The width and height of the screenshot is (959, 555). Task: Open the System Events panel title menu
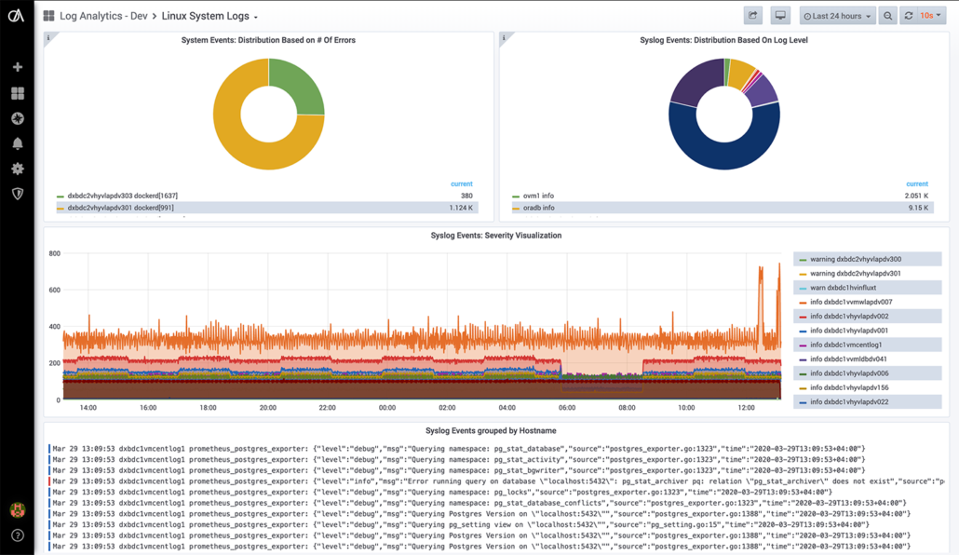pos(268,40)
